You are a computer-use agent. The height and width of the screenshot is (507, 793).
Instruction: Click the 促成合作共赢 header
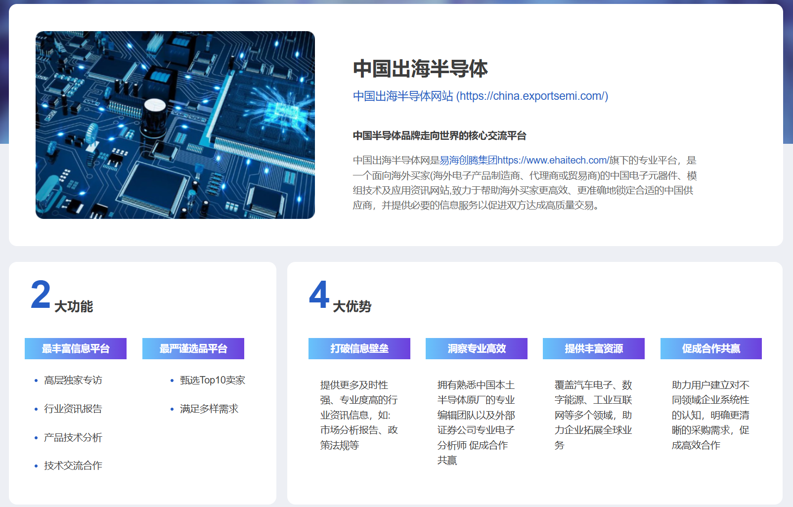point(710,348)
